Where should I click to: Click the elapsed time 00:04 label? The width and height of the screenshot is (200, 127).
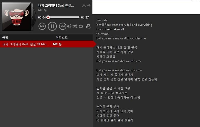[42, 17]
